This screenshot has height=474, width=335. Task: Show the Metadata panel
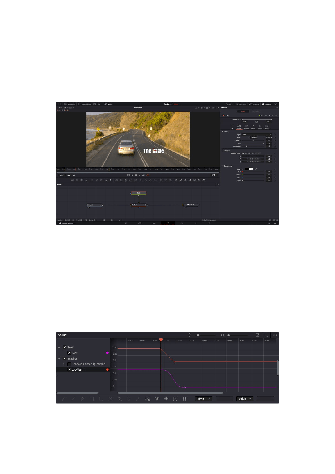tap(254, 104)
